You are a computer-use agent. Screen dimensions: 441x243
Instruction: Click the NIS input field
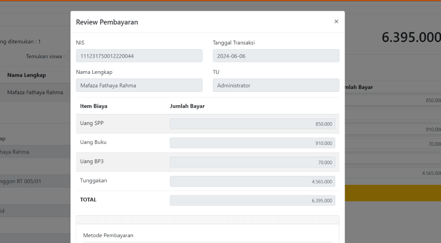coord(139,56)
